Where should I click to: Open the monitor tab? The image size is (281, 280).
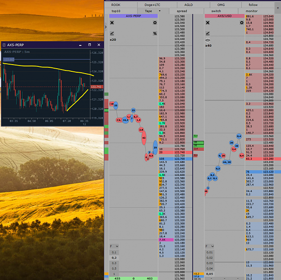(x=256, y=11)
